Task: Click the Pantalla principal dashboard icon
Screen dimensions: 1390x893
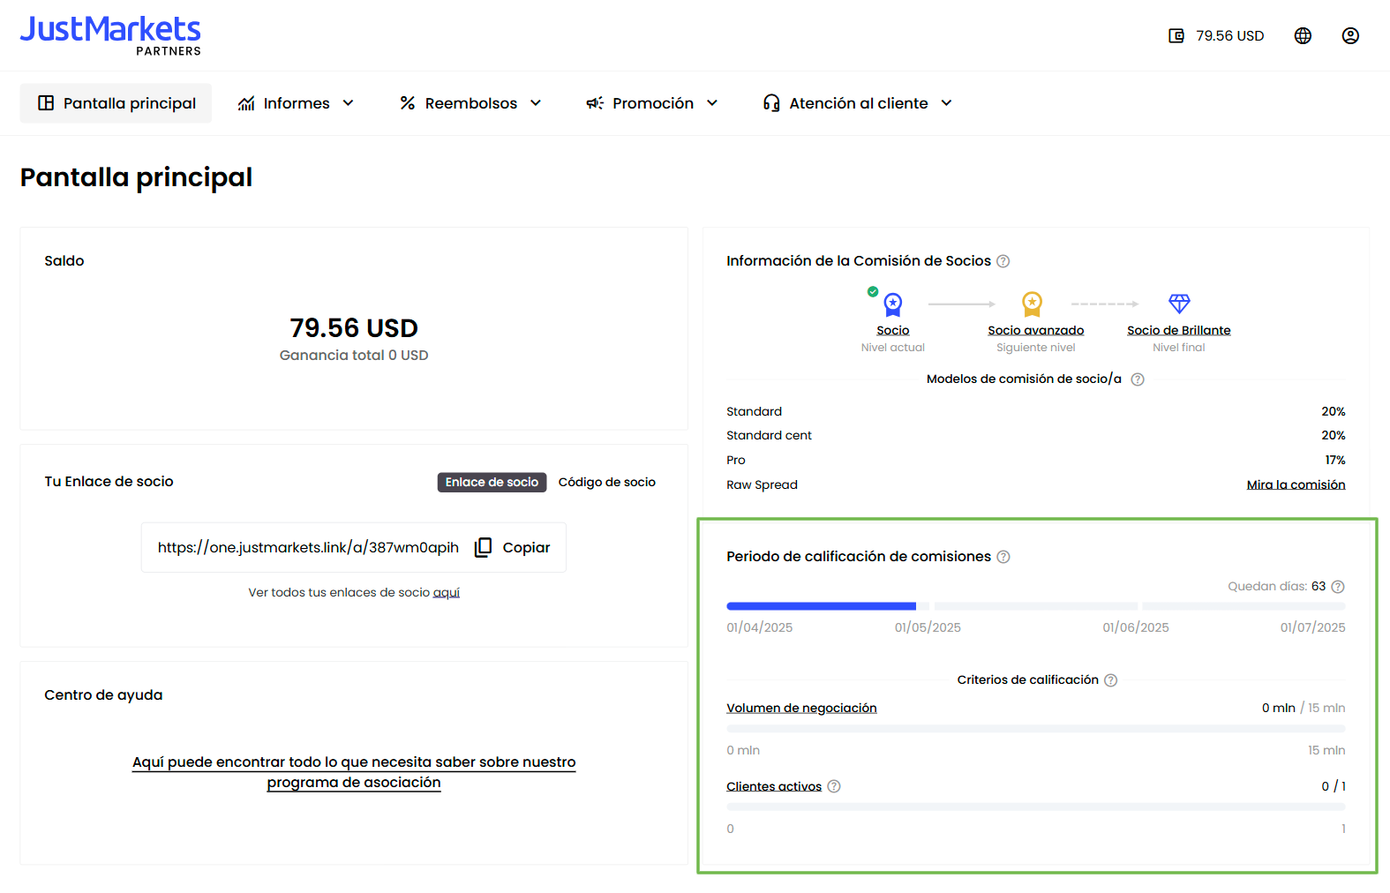Action: click(x=46, y=103)
